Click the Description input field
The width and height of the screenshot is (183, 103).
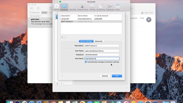102,46
